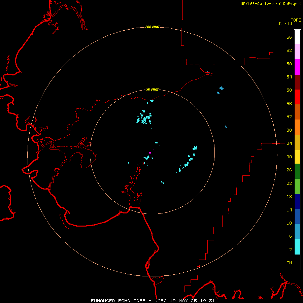The image size is (303, 303).
Task: Pick the yellow legend color swatch
Action: pyautogui.click(x=297, y=157)
